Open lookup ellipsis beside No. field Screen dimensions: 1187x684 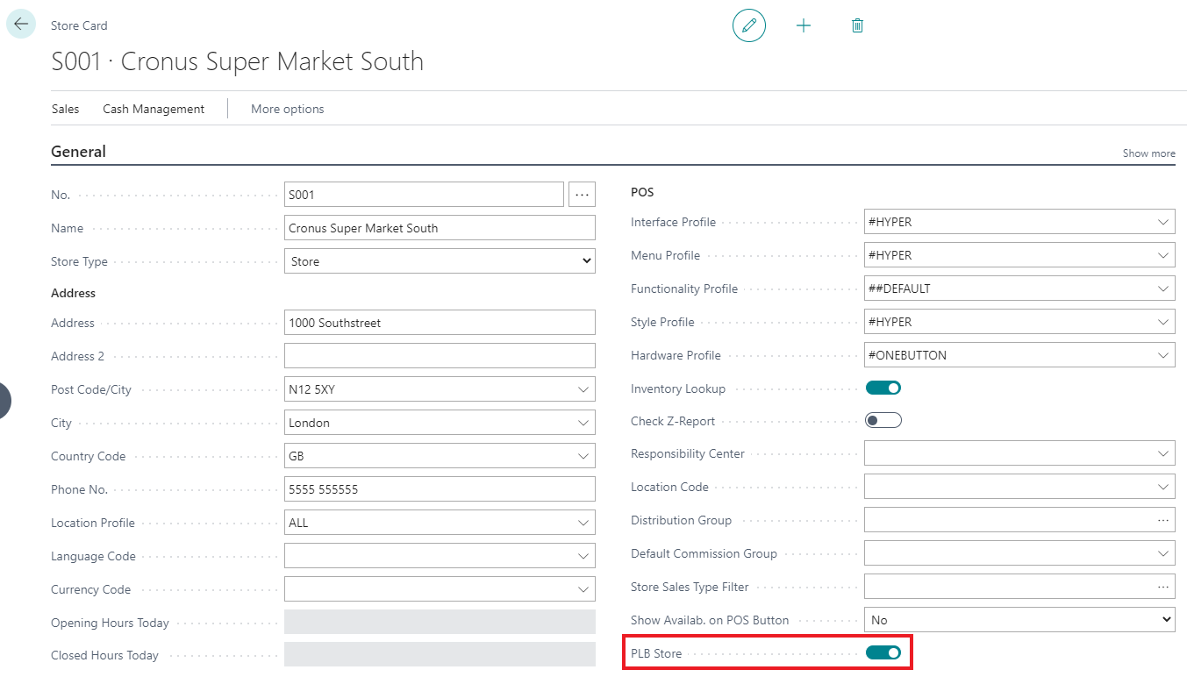tap(582, 195)
